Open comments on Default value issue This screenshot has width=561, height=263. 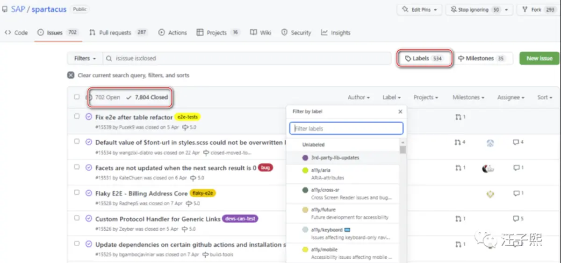[x=518, y=142]
